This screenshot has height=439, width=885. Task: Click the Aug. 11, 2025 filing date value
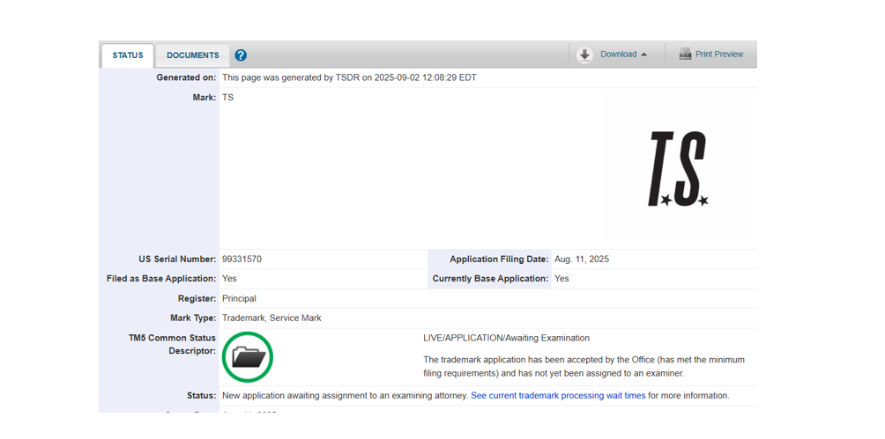[581, 260]
